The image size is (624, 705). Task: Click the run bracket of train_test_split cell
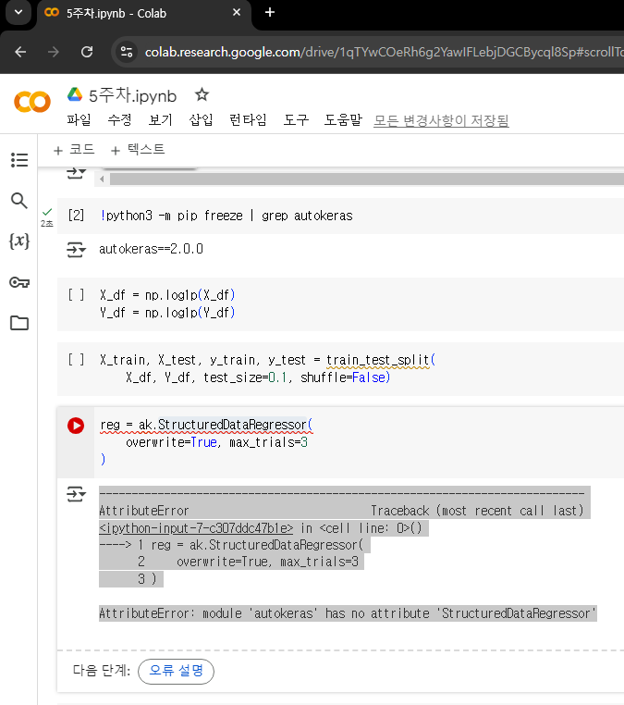76,359
